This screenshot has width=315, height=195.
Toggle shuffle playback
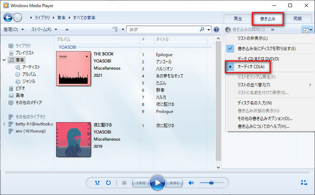pyautogui.click(x=98, y=183)
